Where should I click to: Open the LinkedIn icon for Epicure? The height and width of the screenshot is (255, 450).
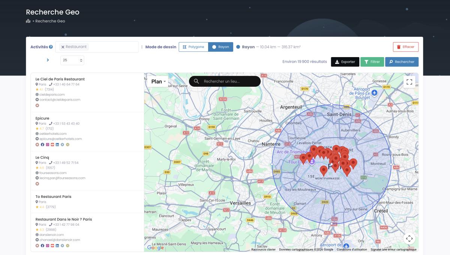pyautogui.click(x=57, y=145)
